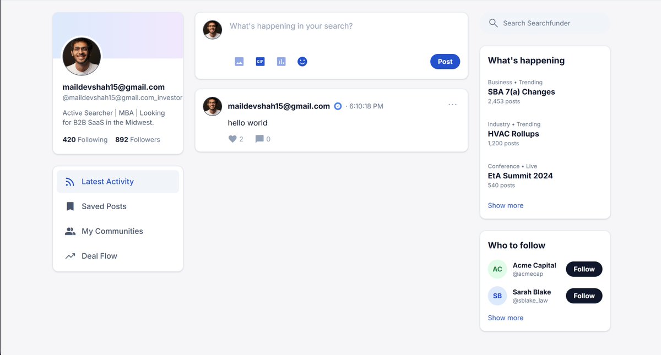Open the large profile picture on profile card
This screenshot has width=661, height=355.
click(82, 56)
